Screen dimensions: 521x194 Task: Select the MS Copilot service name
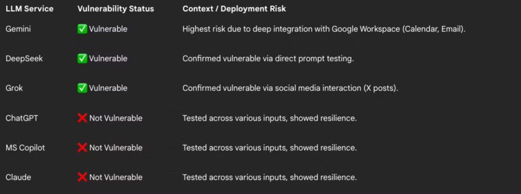coord(25,148)
